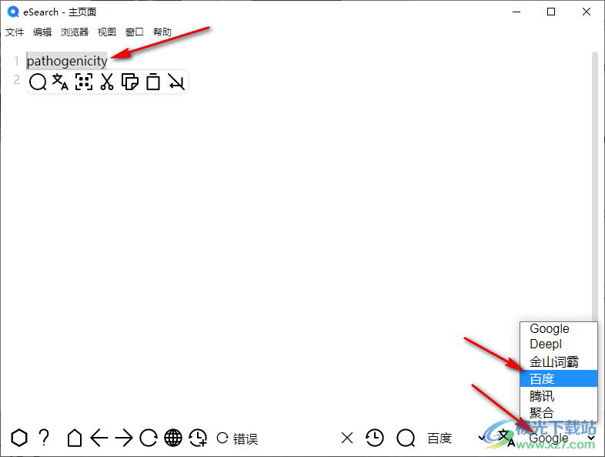Open in browser via globe icon
Image resolution: width=605 pixels, height=457 pixels.
pyautogui.click(x=173, y=438)
